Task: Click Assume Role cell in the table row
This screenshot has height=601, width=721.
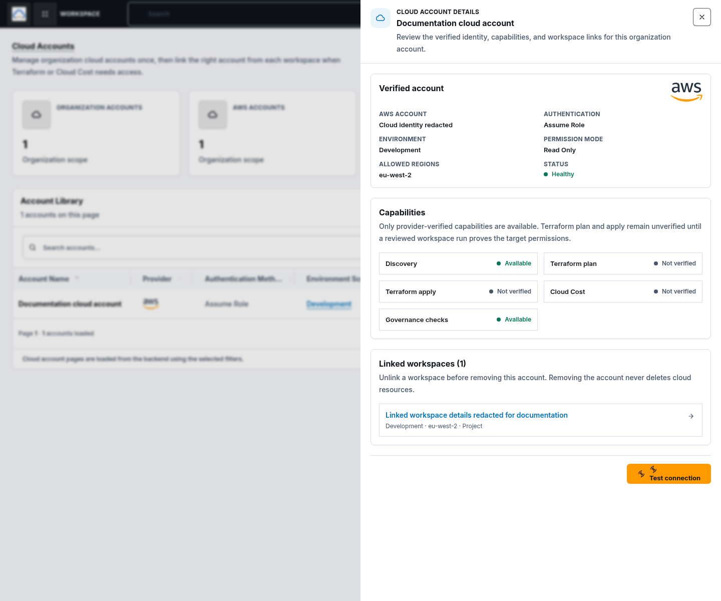Action: pyautogui.click(x=226, y=304)
